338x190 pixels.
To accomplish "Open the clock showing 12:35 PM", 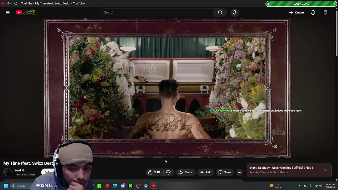I will 330,186.
